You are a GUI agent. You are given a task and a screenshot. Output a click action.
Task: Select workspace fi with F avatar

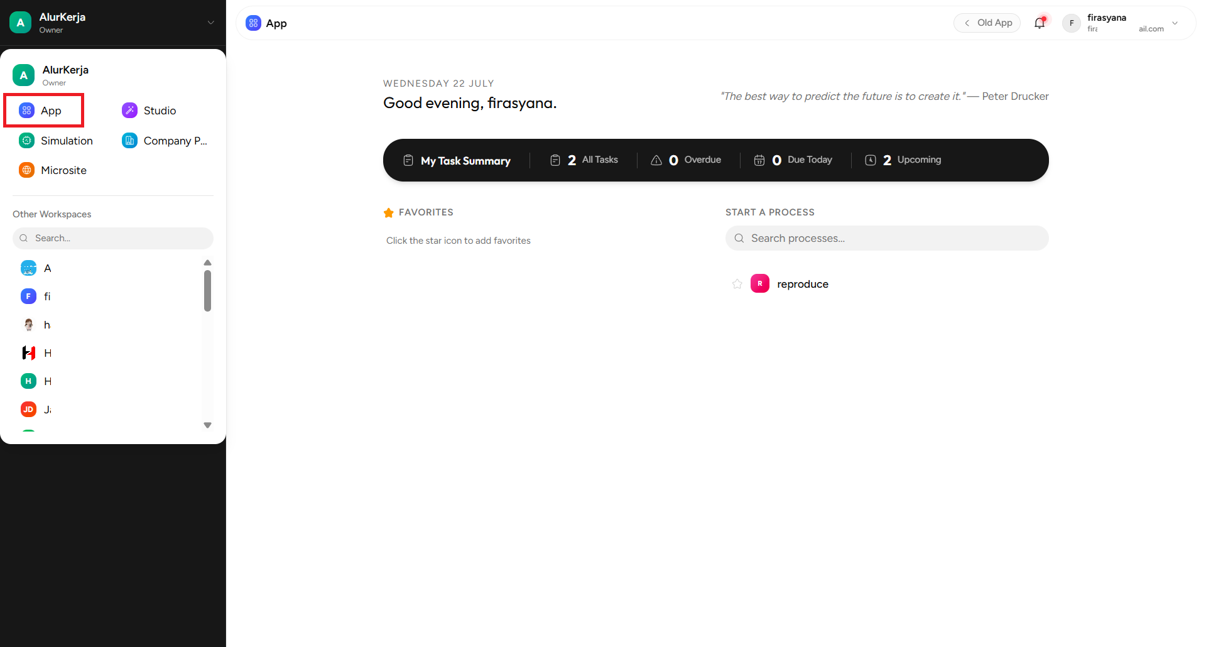(x=36, y=296)
